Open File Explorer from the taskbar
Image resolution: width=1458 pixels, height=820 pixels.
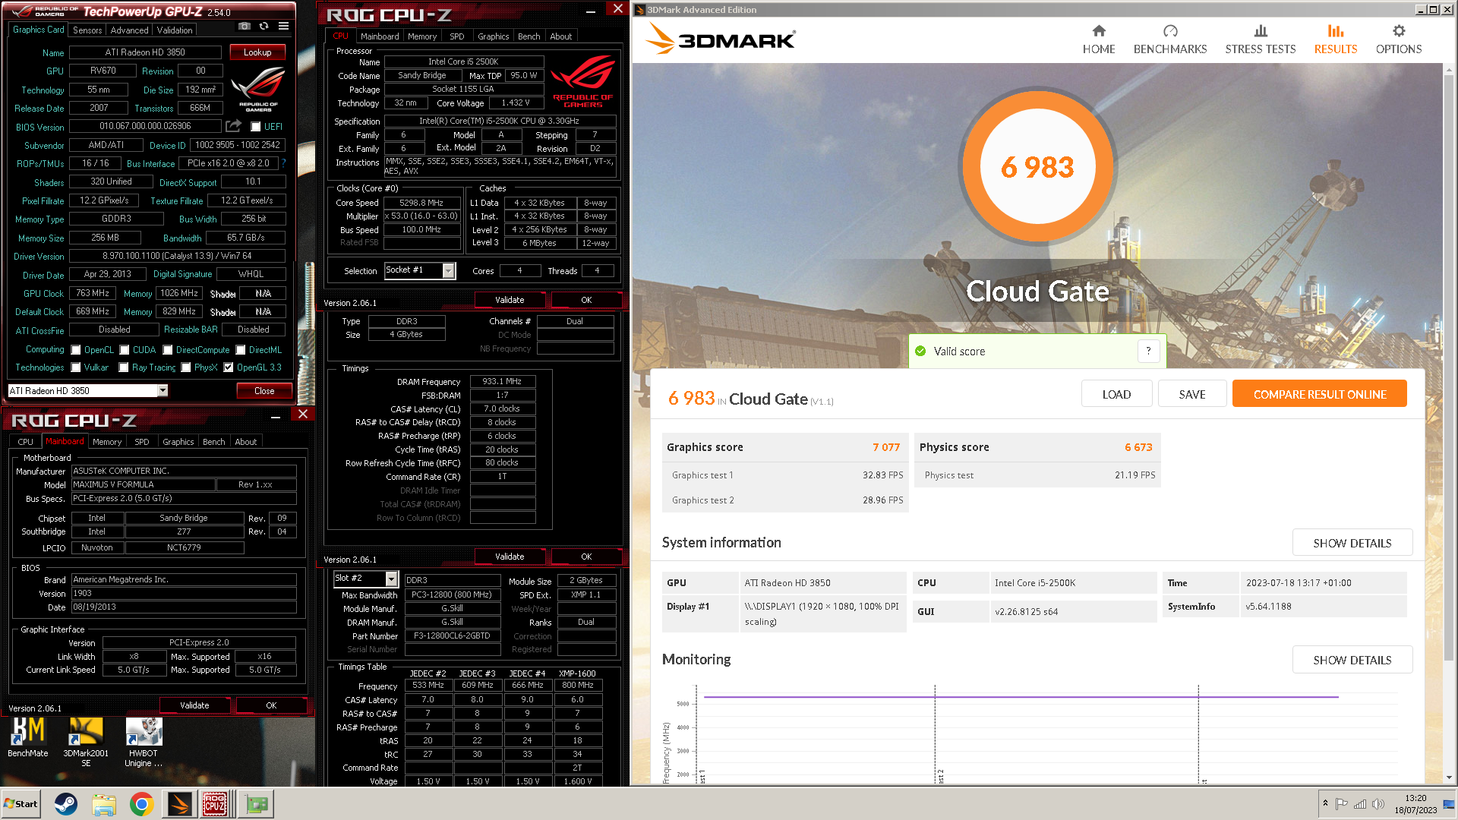[104, 804]
